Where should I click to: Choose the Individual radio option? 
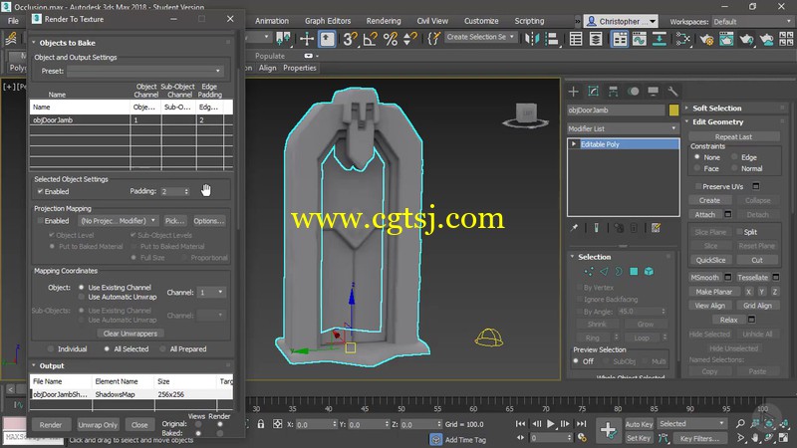51,349
